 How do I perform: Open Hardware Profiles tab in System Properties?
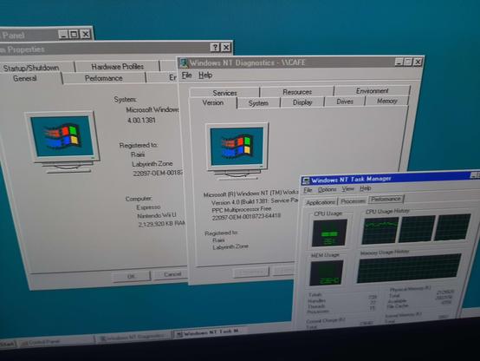[117, 67]
